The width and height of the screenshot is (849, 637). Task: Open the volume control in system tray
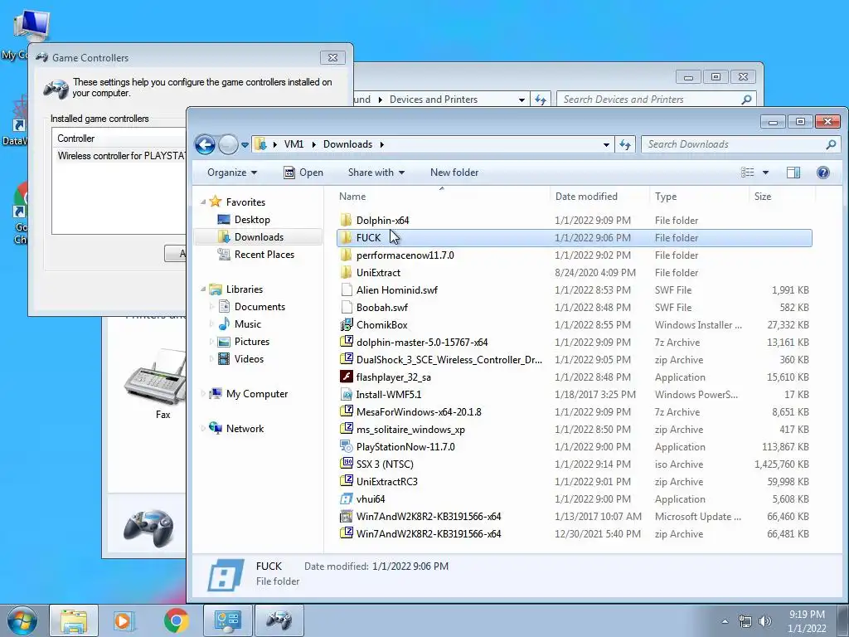765,621
